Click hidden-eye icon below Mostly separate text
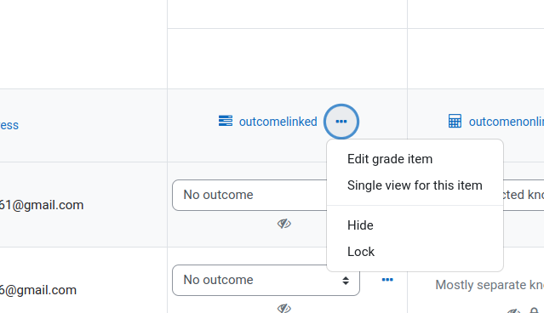Viewport: 544px width, 313px height. (514, 310)
